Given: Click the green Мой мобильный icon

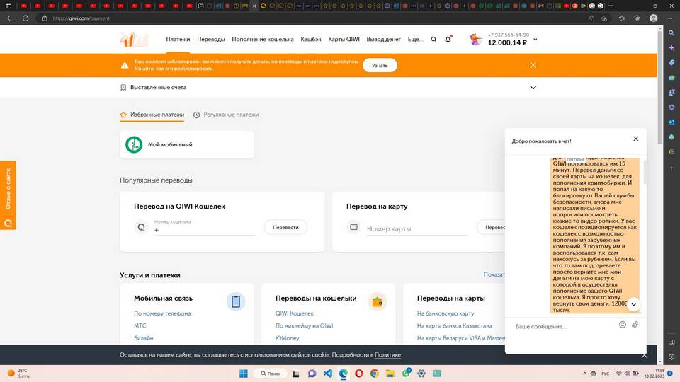Looking at the screenshot, I should 134,144.
